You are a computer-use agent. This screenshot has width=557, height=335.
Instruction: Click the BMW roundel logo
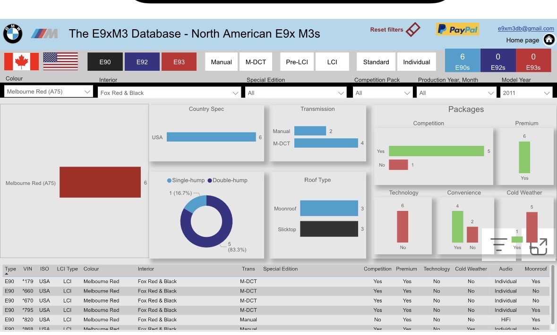pos(13,34)
